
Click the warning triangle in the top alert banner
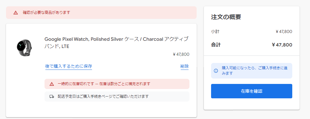[16, 13]
